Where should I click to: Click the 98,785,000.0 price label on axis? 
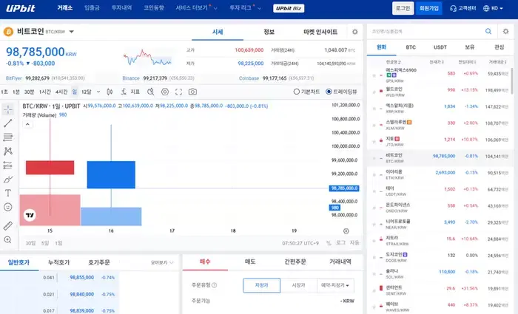coord(344,188)
